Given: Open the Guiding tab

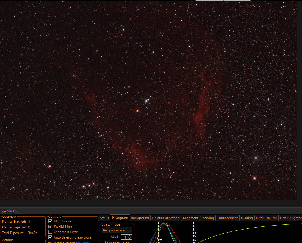Looking at the screenshot, I should [247, 218].
